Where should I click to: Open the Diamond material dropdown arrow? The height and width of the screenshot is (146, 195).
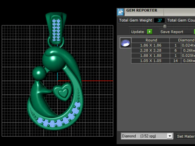[170, 136]
